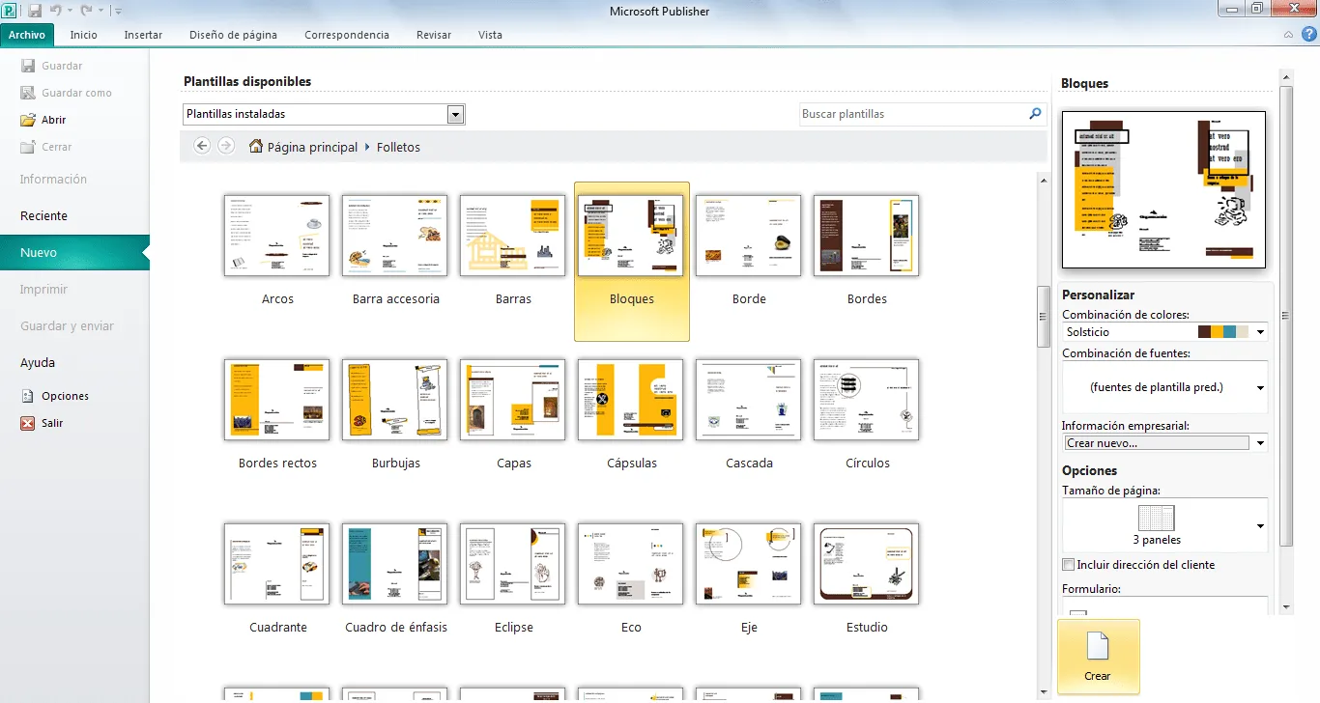Click the Abrir folder icon
The height and width of the screenshot is (703, 1320).
coord(28,120)
